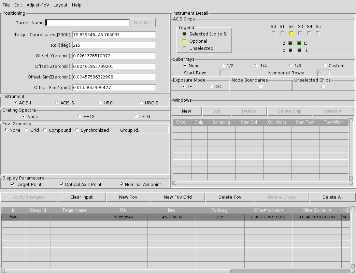Choose the HETG grating option
The width and height of the screenshot is (356, 274).
pyautogui.click(x=80, y=117)
